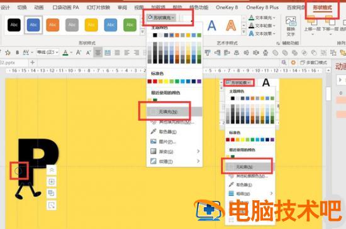Apply the yellow Abc shape style
Screen dimensions: 346x229
pyautogui.click(x=91, y=25)
